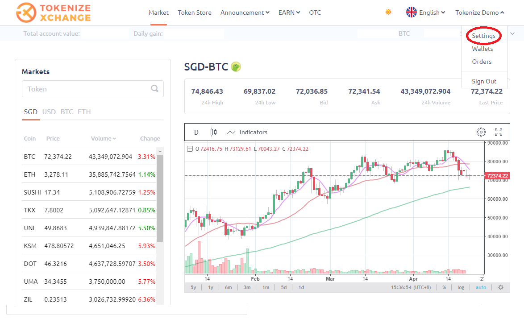Set chart range to 5d
Image resolution: width=524 pixels, height=319 pixels.
tap(284, 287)
